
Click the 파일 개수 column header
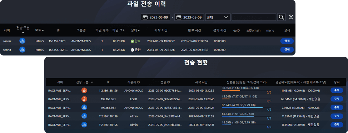[102, 31]
